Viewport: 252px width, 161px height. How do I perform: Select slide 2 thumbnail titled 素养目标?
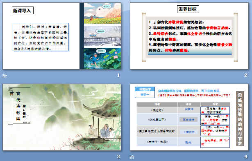(189, 36)
